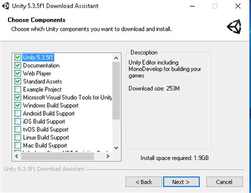This screenshot has width=251, height=193.
Task: Uncheck the Web Player checkbox
Action: point(17,73)
